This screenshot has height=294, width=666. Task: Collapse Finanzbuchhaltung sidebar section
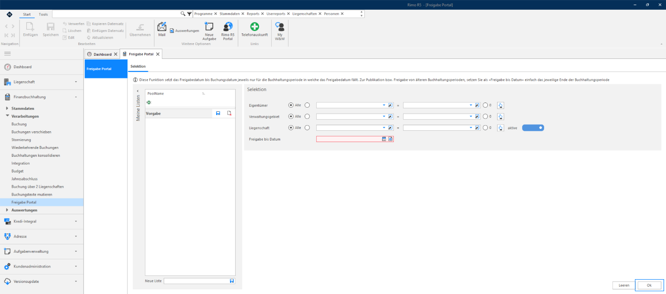pyautogui.click(x=42, y=97)
